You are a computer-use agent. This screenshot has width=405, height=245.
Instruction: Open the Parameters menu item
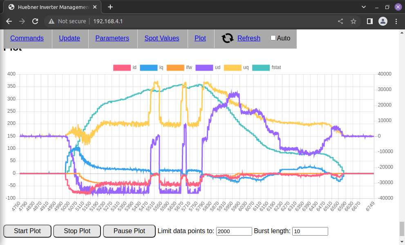pyautogui.click(x=112, y=38)
